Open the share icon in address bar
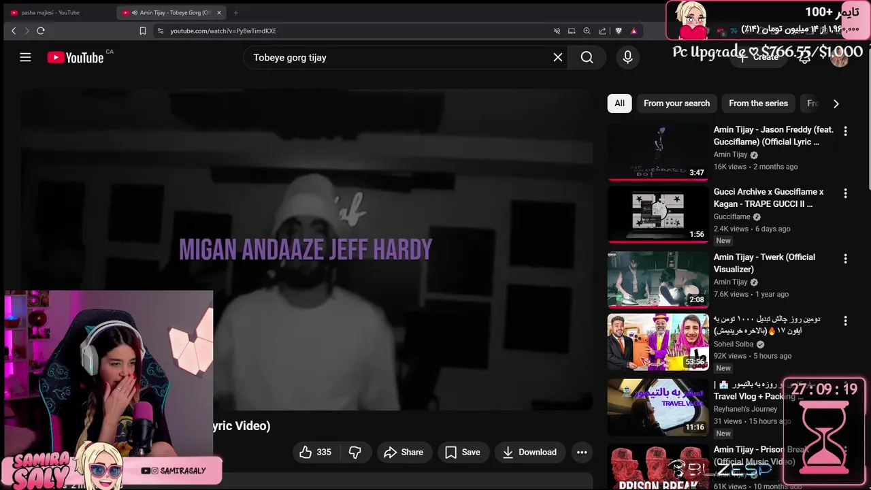The height and width of the screenshot is (490, 871). (602, 31)
